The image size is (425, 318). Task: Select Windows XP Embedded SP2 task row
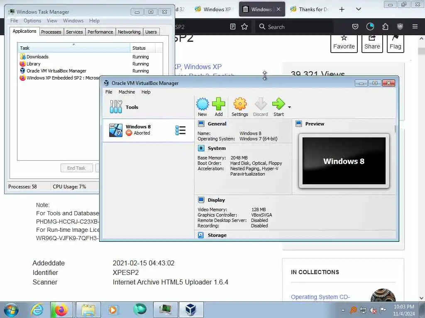[59, 78]
